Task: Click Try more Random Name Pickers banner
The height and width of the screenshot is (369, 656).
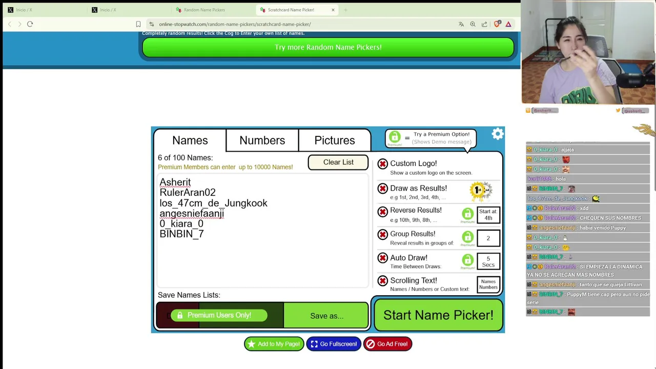Action: pos(328,47)
